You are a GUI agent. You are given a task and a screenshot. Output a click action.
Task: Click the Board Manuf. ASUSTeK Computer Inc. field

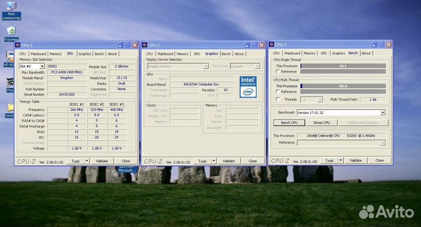point(202,84)
